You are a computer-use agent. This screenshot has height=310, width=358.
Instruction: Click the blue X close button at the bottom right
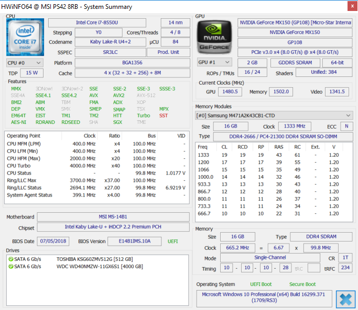coord(345,300)
